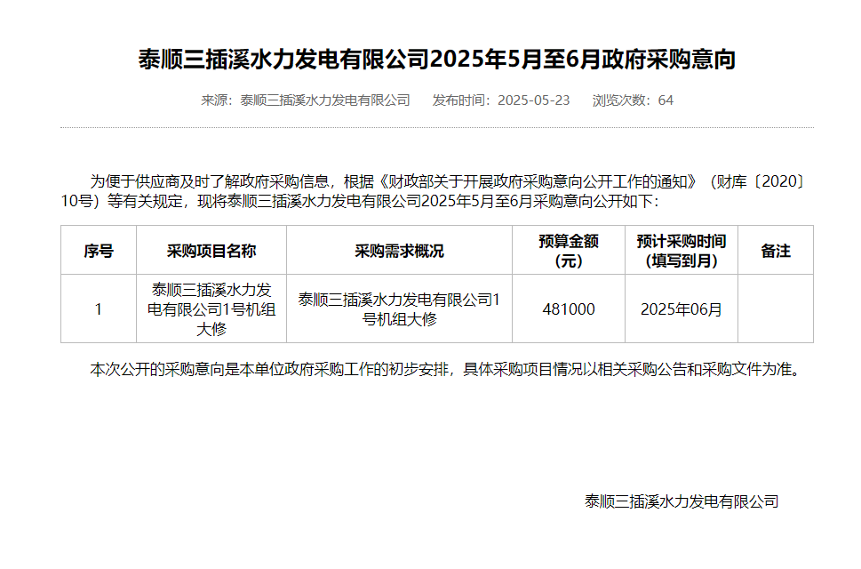The width and height of the screenshot is (861, 569).
Task: Click the sequence number cell 1
Action: tap(99, 309)
